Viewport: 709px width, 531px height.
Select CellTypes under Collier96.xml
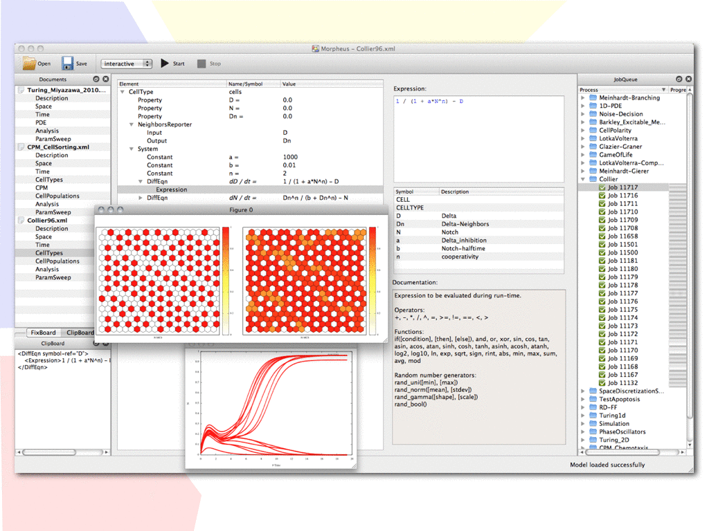(49, 253)
